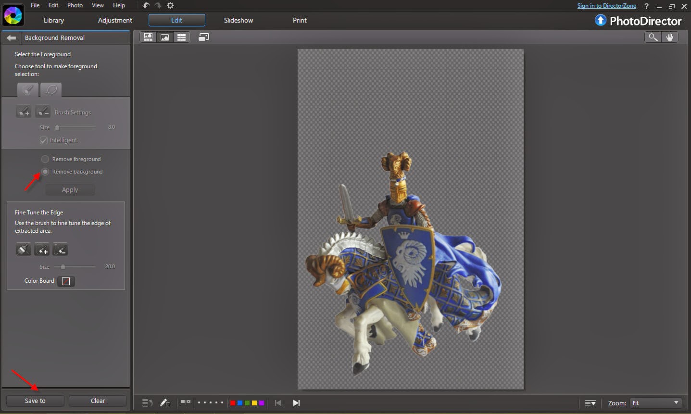Switch to viewer-only view mode
The width and height of the screenshot is (691, 414).
[x=165, y=37]
